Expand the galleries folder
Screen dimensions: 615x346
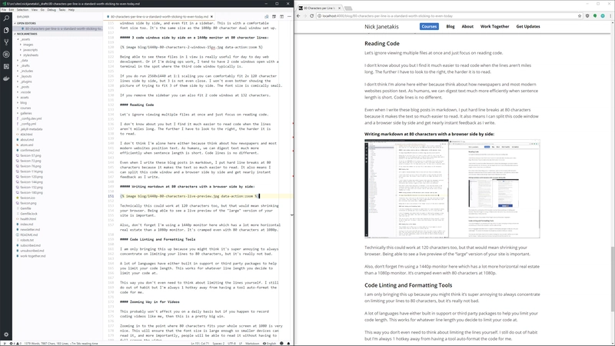click(25, 113)
